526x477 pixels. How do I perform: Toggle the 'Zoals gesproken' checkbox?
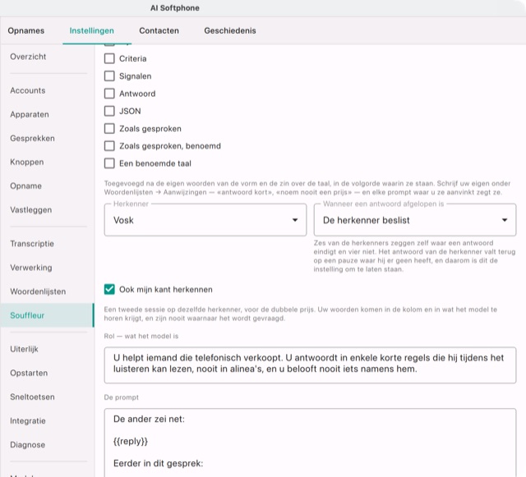click(109, 128)
